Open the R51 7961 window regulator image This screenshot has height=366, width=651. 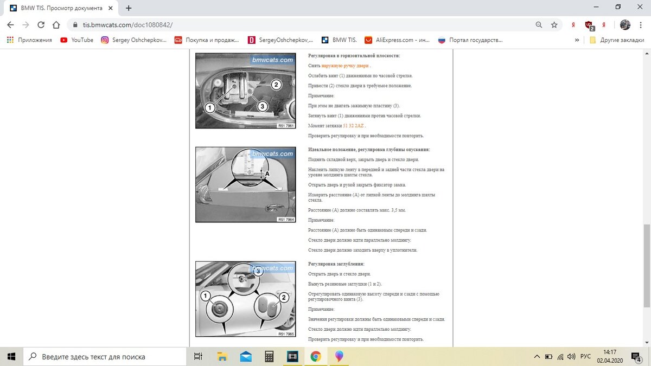245,91
